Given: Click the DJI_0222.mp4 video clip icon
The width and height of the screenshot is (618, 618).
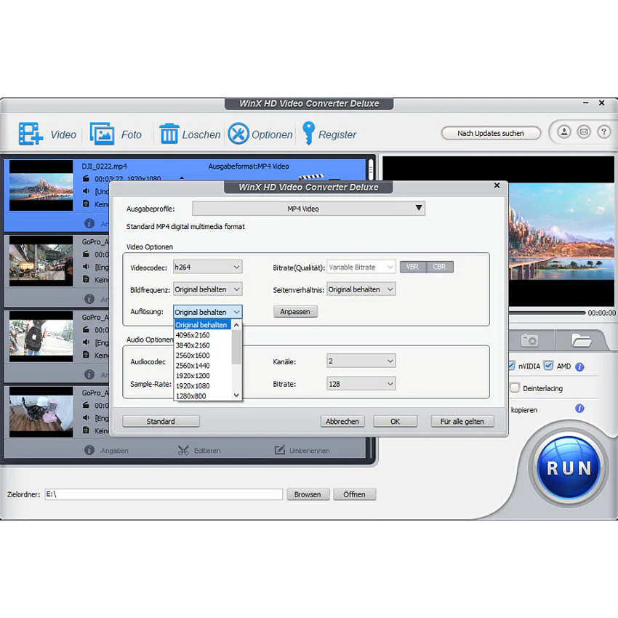Looking at the screenshot, I should [x=86, y=179].
